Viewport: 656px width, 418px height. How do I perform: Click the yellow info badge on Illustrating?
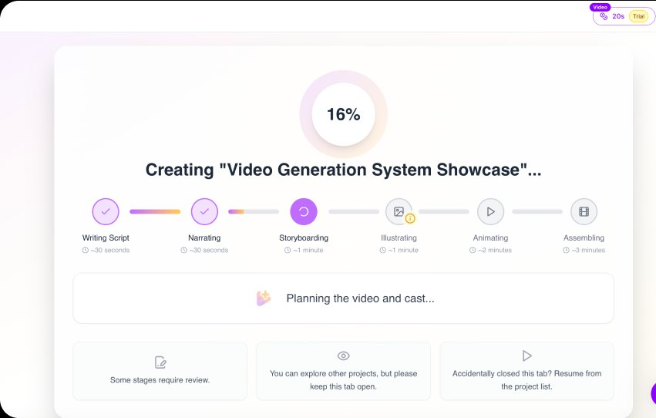(x=410, y=218)
